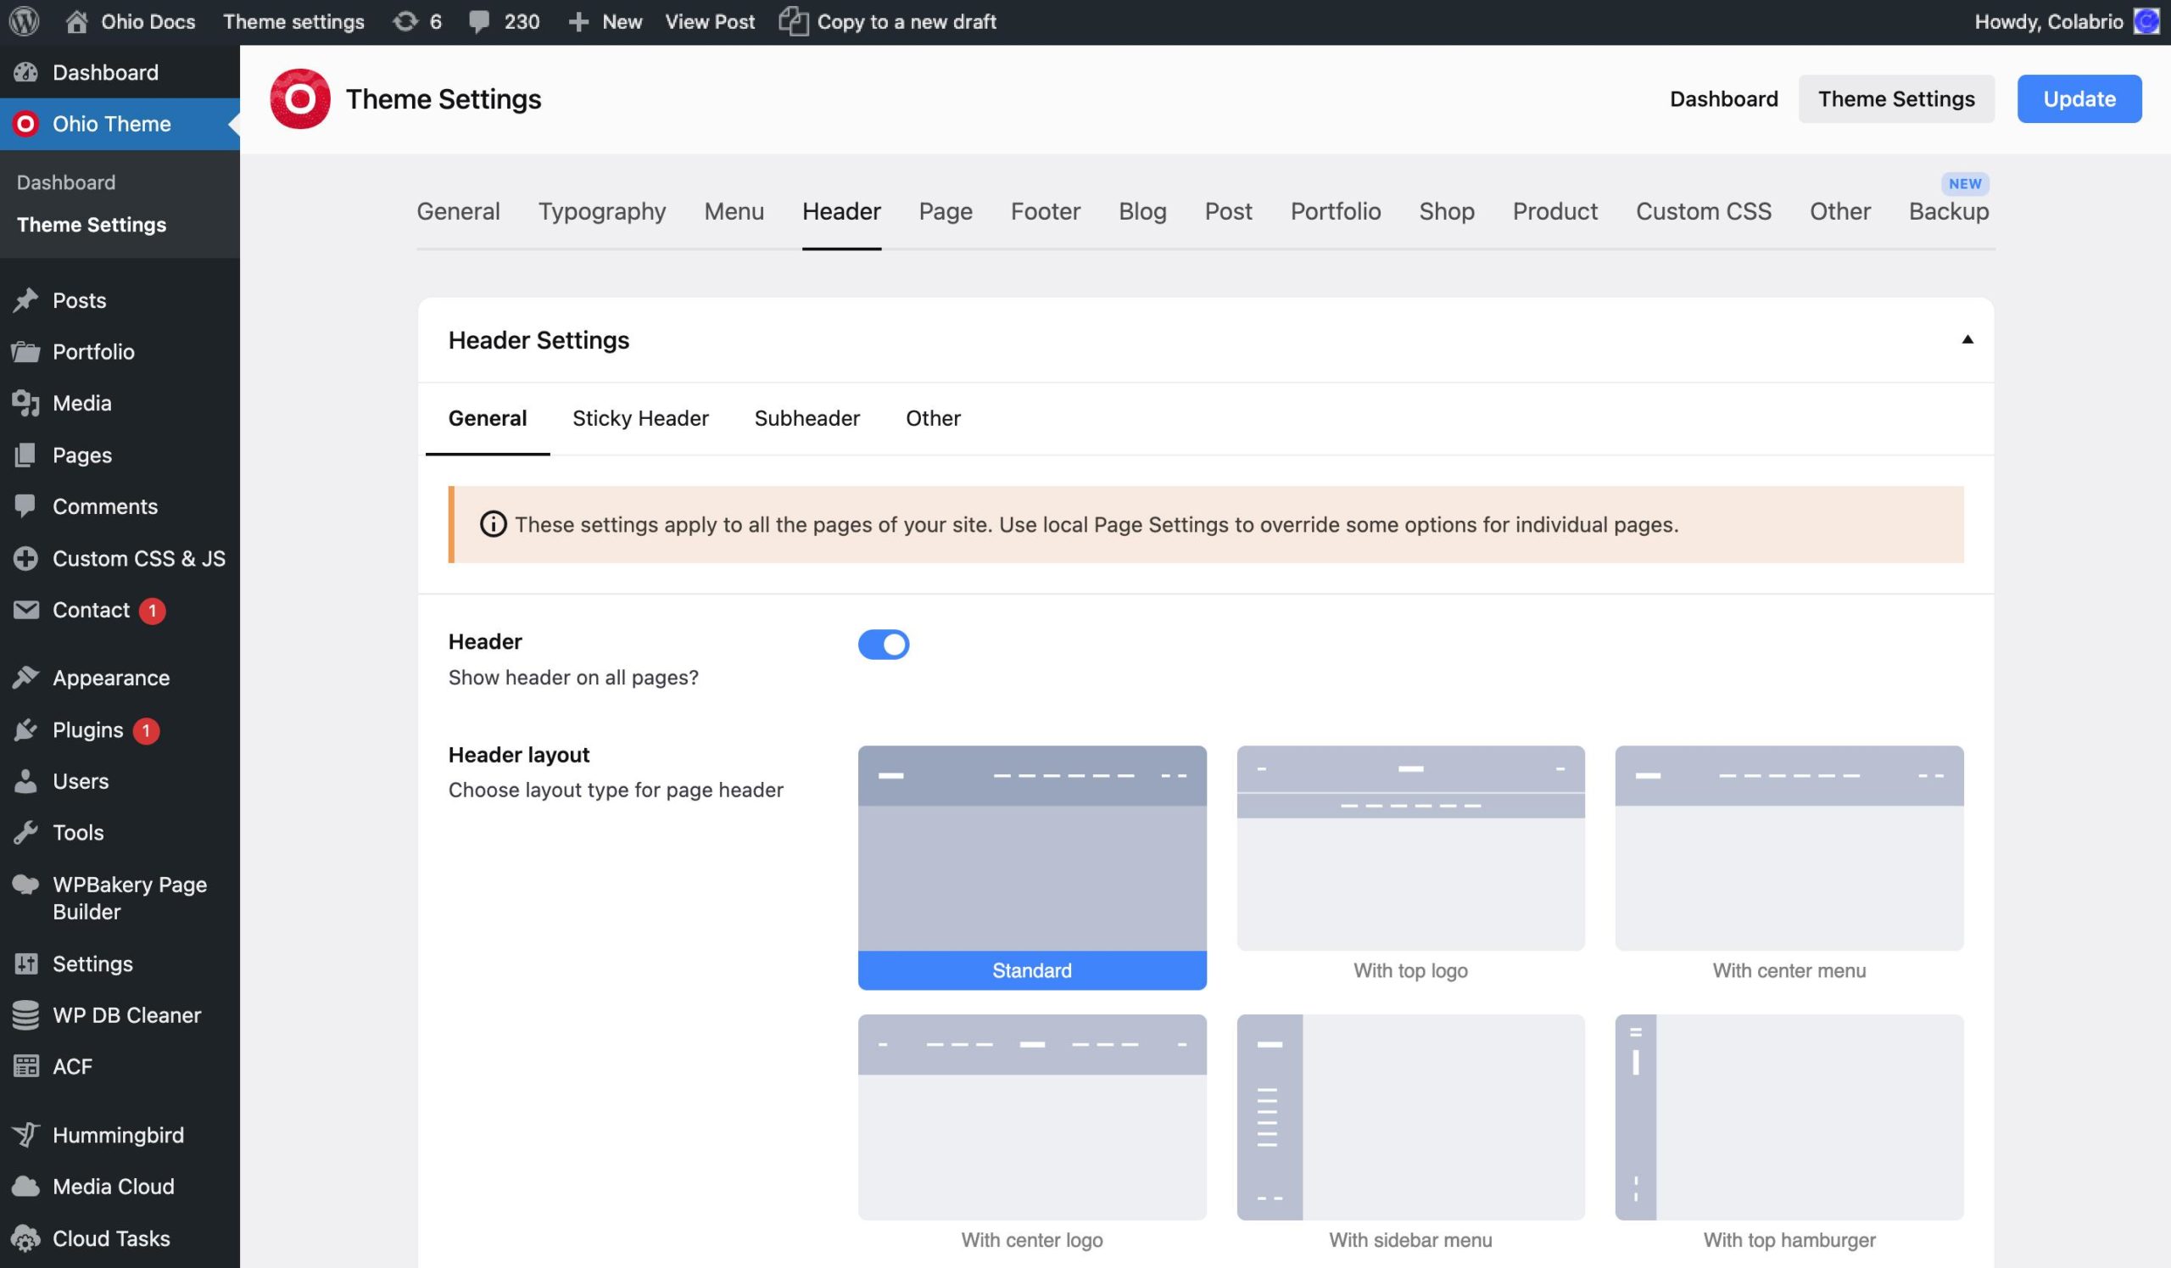Click the Portfolio folder icon
Image resolution: width=2171 pixels, height=1268 pixels.
click(x=25, y=351)
